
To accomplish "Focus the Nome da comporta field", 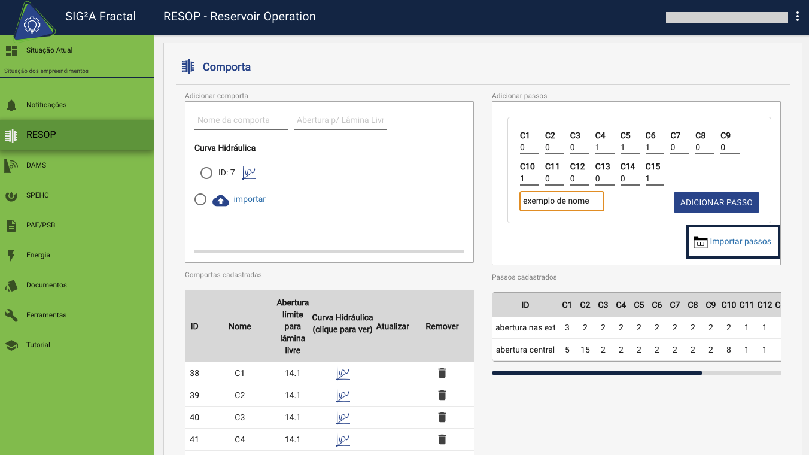I will pos(241,120).
